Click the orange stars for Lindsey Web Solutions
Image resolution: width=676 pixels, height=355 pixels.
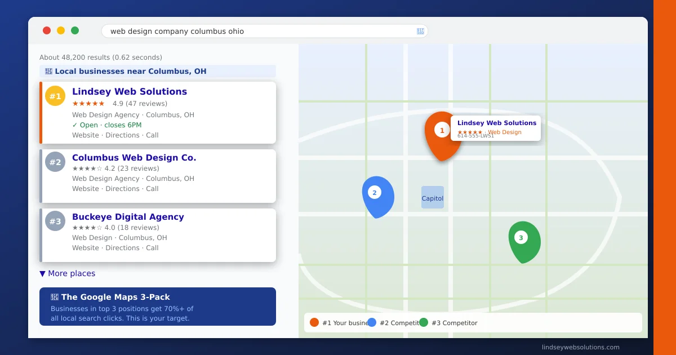pos(88,104)
